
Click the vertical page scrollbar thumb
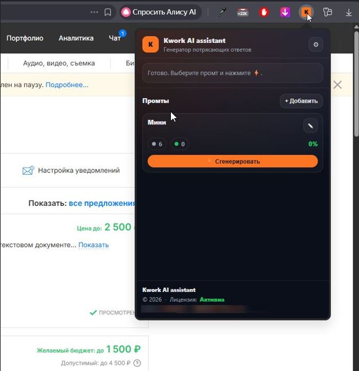(x=356, y=84)
